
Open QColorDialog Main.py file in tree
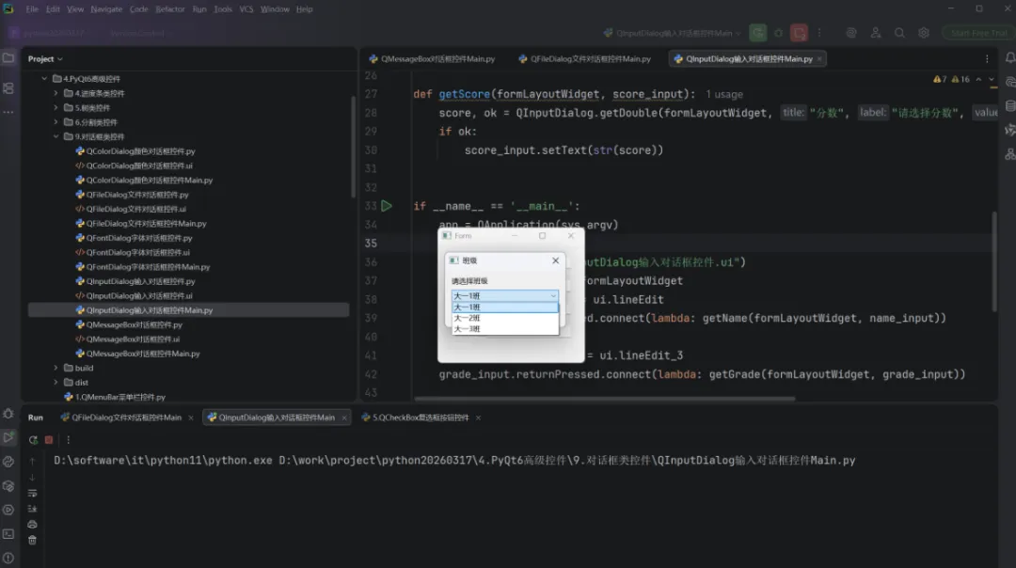144,180
